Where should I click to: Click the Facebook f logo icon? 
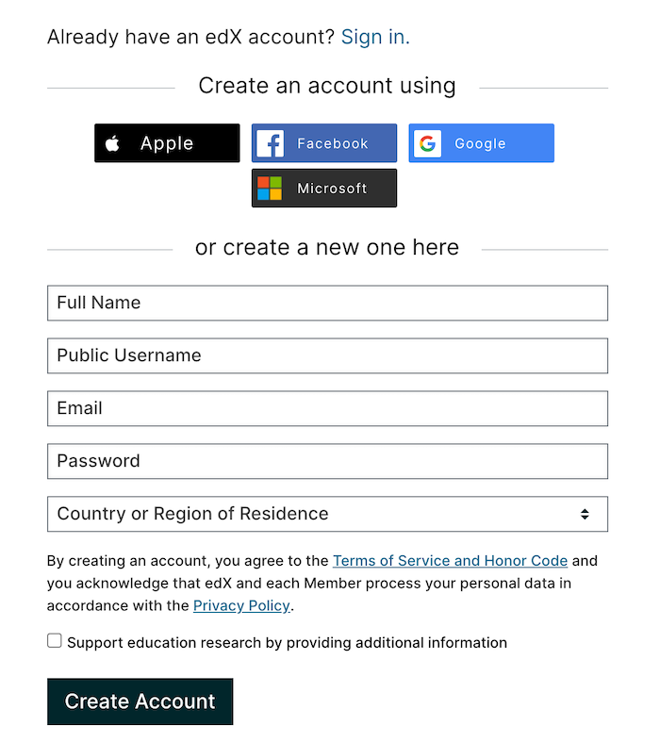pyautogui.click(x=271, y=143)
